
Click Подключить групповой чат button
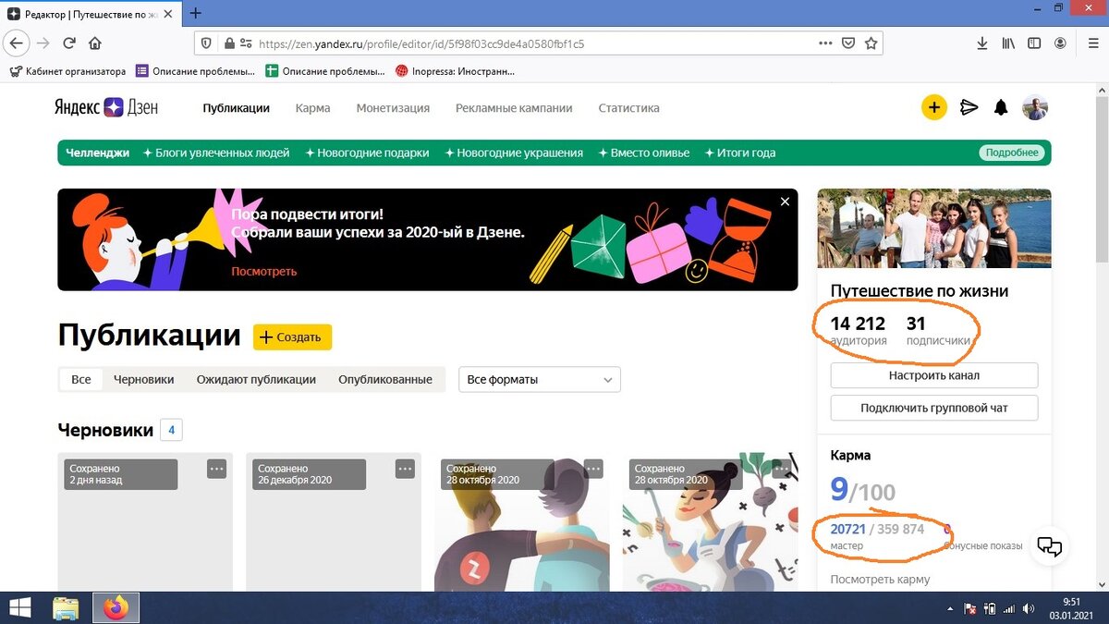click(x=934, y=408)
